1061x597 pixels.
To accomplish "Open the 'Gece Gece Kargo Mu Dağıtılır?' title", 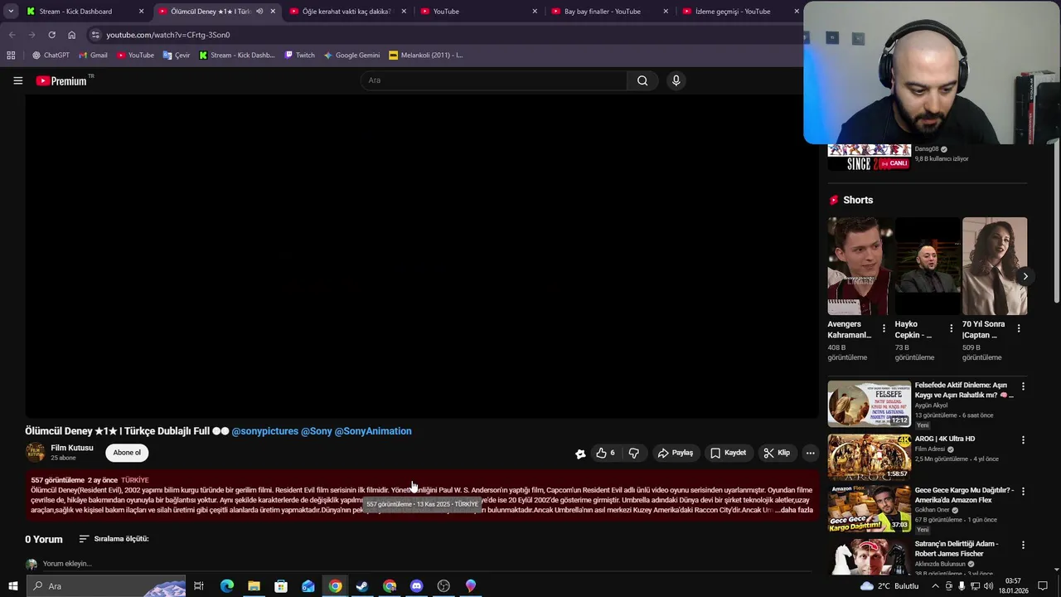I will click(964, 495).
